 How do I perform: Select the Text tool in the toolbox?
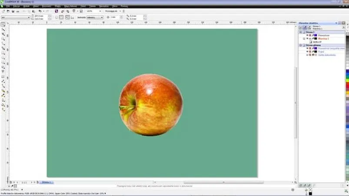[3, 72]
